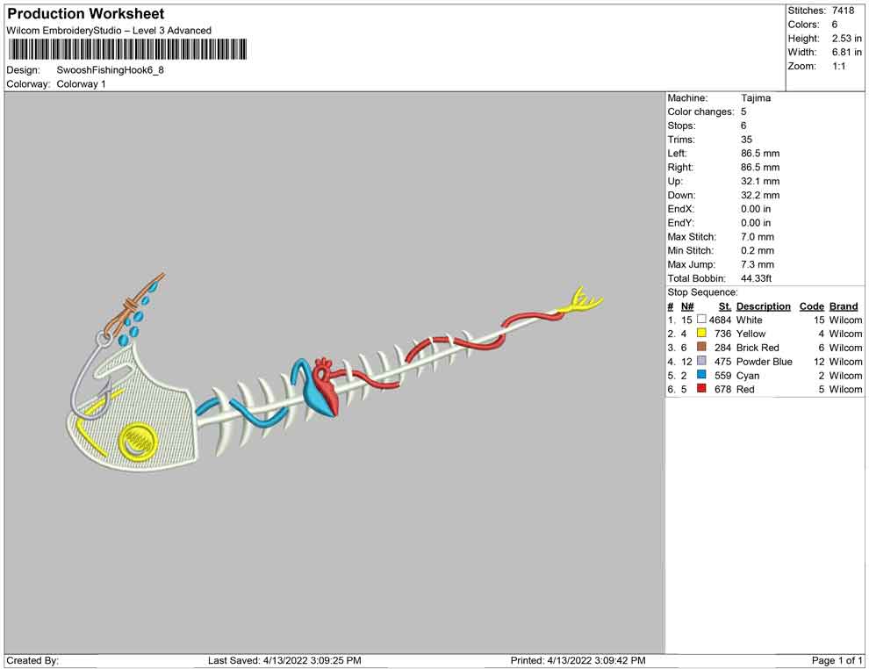Viewport: 869px width, 669px height.
Task: Click the barcode under the worksheet title
Action: tap(127, 49)
